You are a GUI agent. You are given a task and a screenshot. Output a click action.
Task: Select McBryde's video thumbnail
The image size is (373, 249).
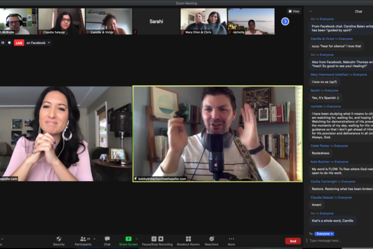pos(19,21)
